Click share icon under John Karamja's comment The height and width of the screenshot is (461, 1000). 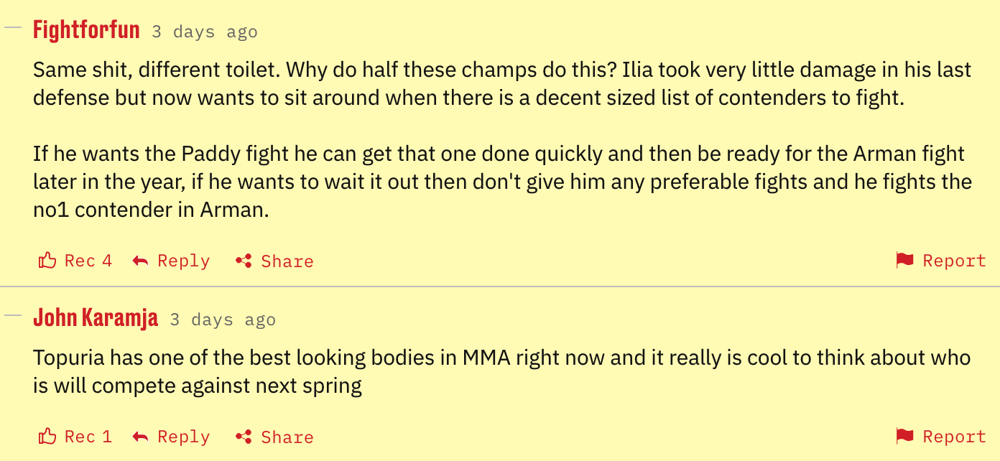point(244,437)
